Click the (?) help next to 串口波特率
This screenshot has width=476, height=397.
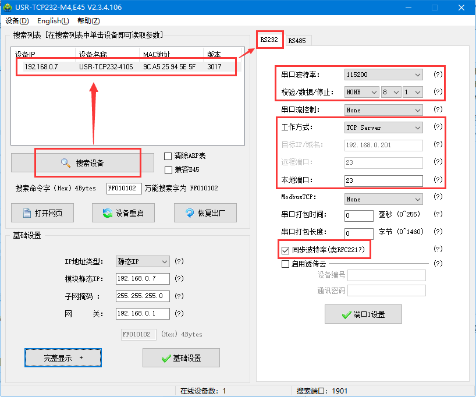point(438,75)
